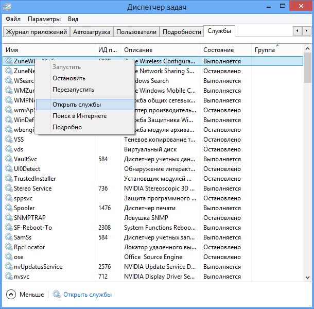
Task: Click the nvsvc service icon
Action: [9, 277]
